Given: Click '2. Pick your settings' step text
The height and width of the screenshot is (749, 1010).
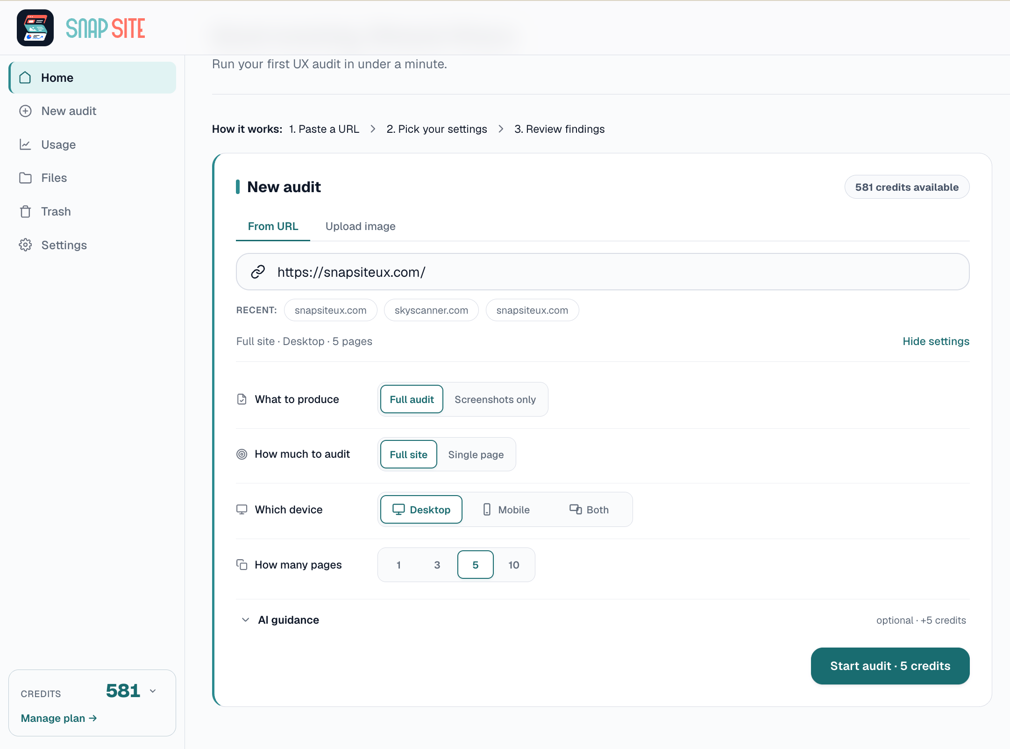Looking at the screenshot, I should [436, 129].
